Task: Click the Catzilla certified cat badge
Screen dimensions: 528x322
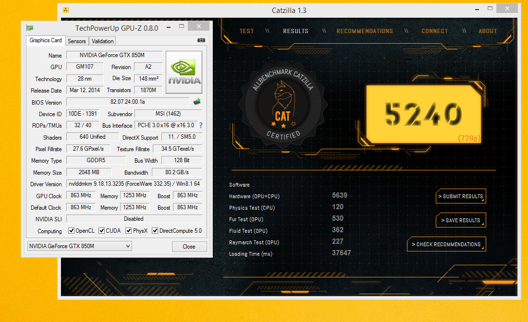Action: coord(283,104)
